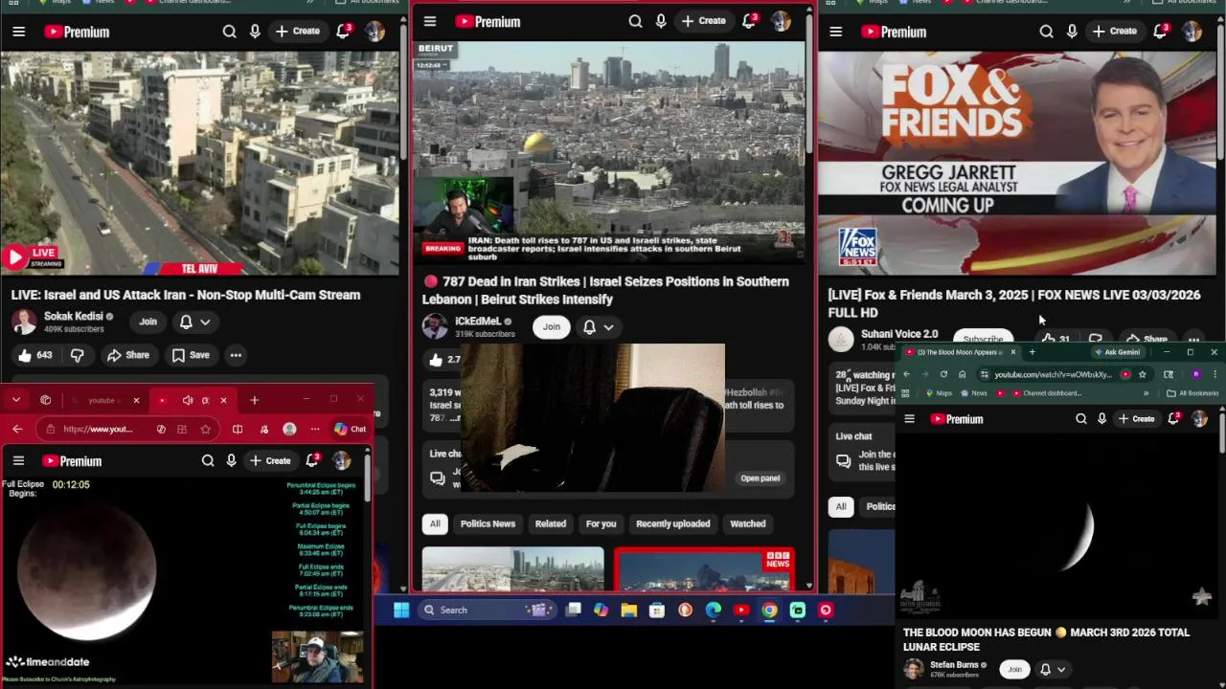Save the Sokak Kedisi stream to playlist

coord(190,355)
